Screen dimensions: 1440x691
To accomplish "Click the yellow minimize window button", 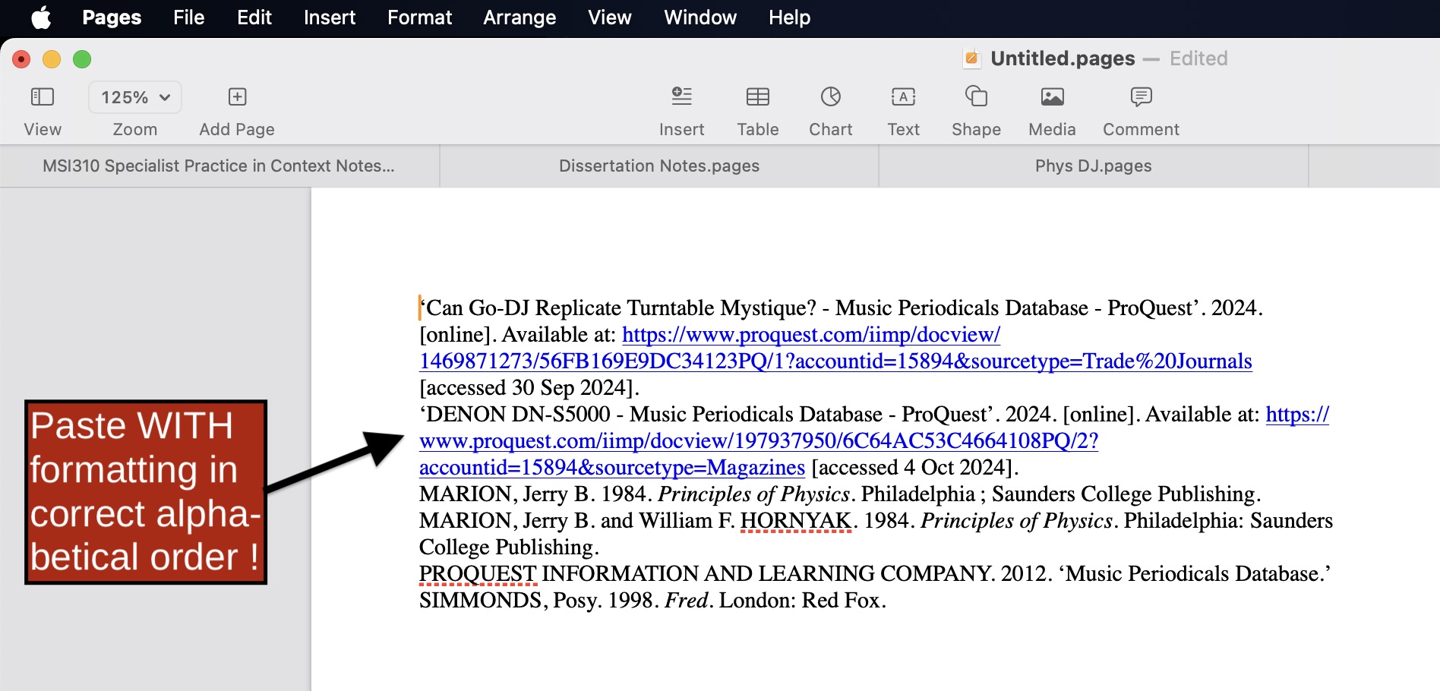I will point(52,59).
